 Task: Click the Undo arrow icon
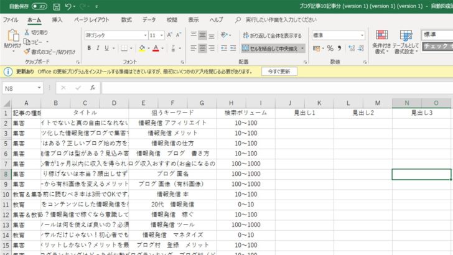[x=68, y=6]
